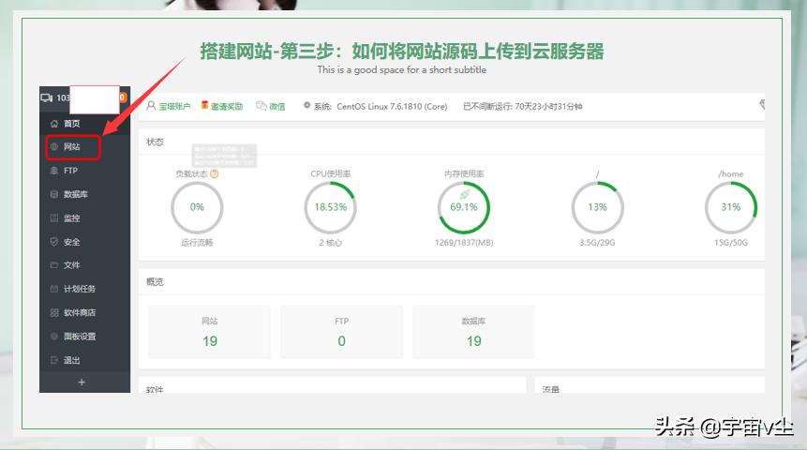
Task: Click the gear icon beside 面板设置
Action: click(54, 337)
